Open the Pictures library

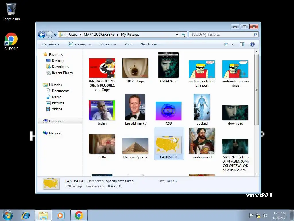(58, 103)
